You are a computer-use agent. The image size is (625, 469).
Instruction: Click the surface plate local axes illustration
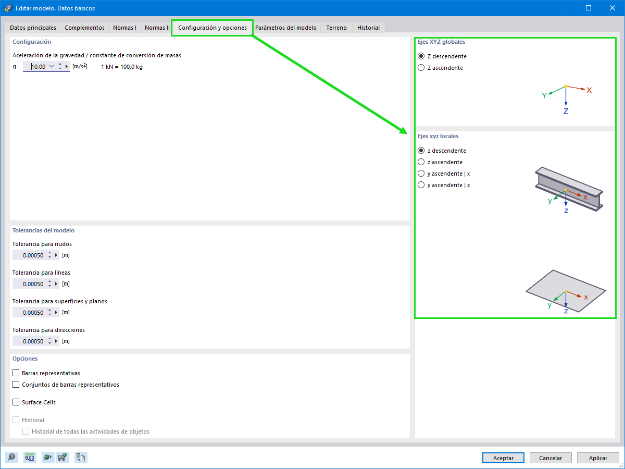566,292
